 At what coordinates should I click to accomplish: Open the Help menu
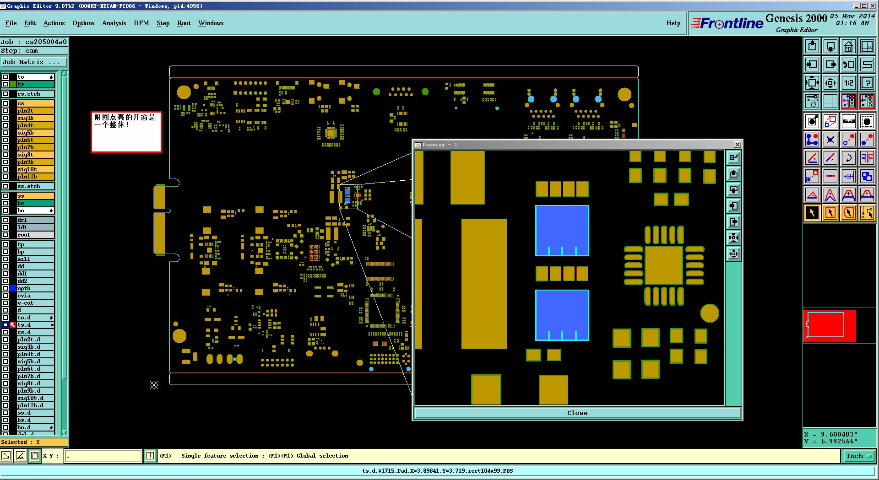[x=673, y=23]
